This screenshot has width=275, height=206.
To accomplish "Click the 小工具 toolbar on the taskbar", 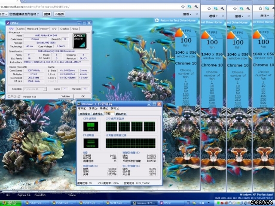I will 198,203.
